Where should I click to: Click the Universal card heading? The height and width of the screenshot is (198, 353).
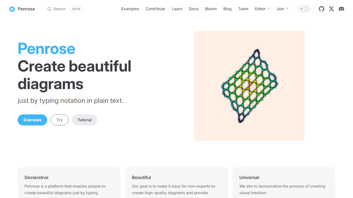tap(249, 177)
